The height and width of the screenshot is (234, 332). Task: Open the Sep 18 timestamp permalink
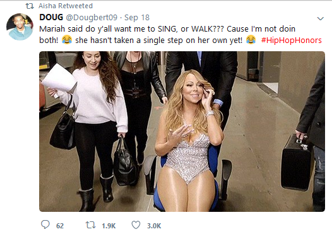click(x=137, y=18)
